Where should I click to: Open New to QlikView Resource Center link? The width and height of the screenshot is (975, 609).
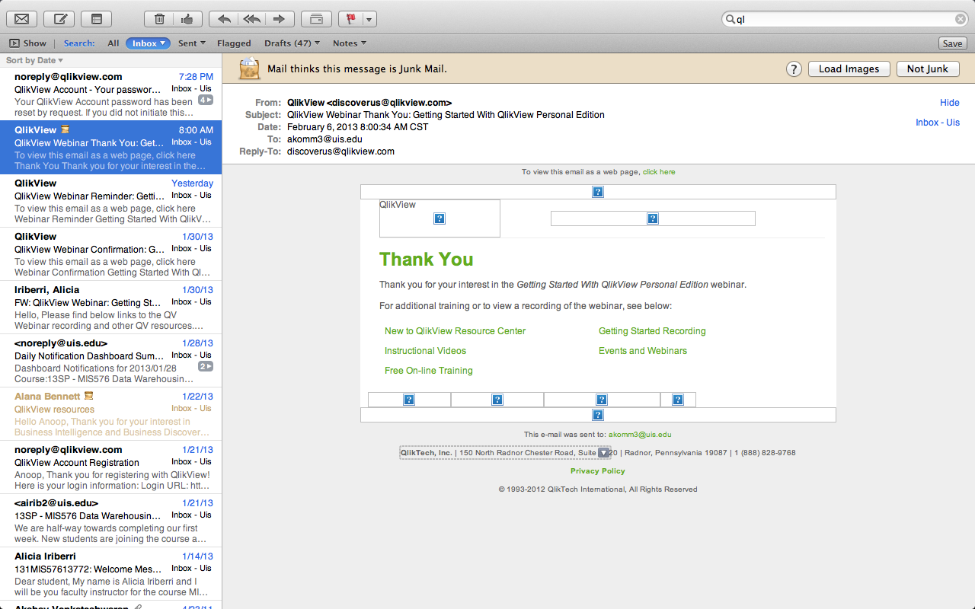click(x=455, y=331)
